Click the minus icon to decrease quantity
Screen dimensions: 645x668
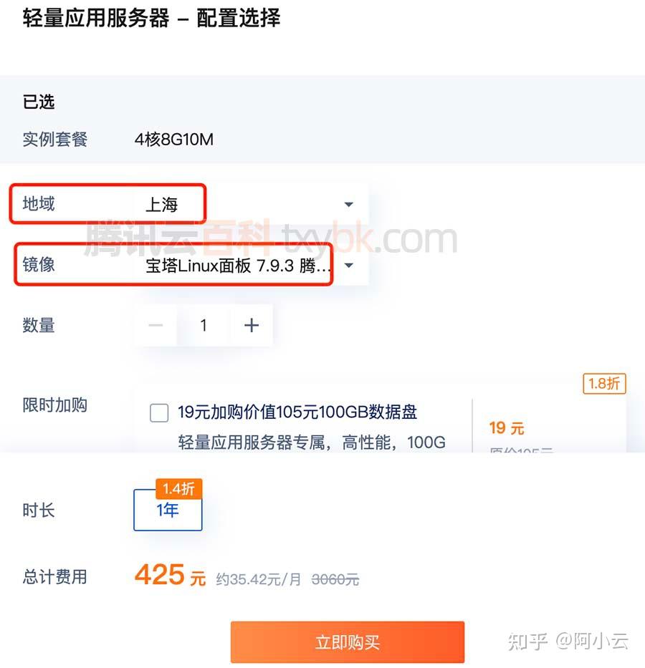pyautogui.click(x=156, y=326)
